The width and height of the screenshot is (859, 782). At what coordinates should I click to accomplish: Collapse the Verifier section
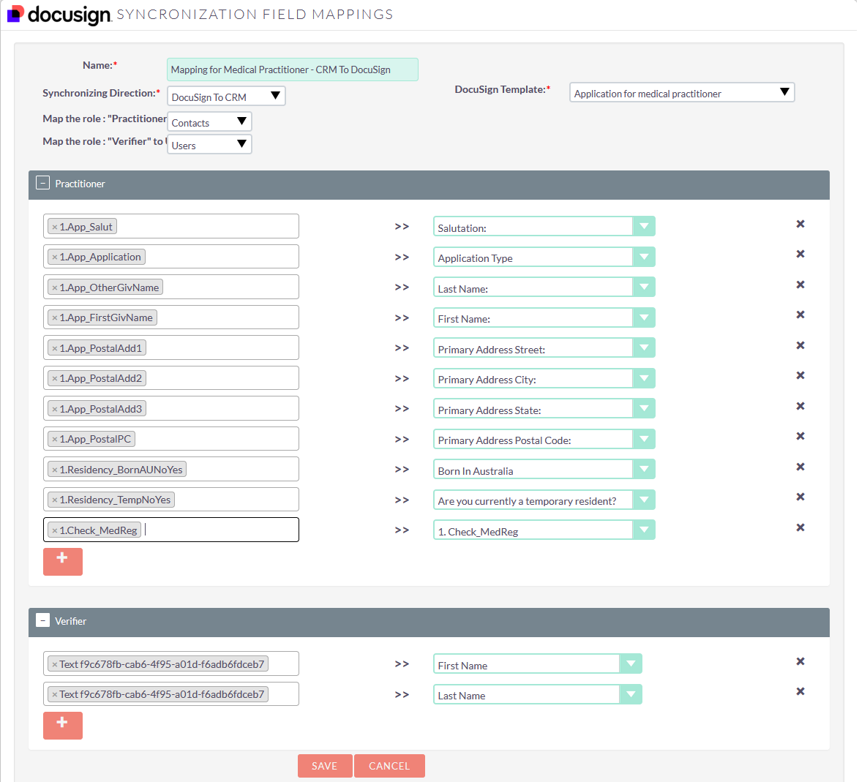point(43,621)
